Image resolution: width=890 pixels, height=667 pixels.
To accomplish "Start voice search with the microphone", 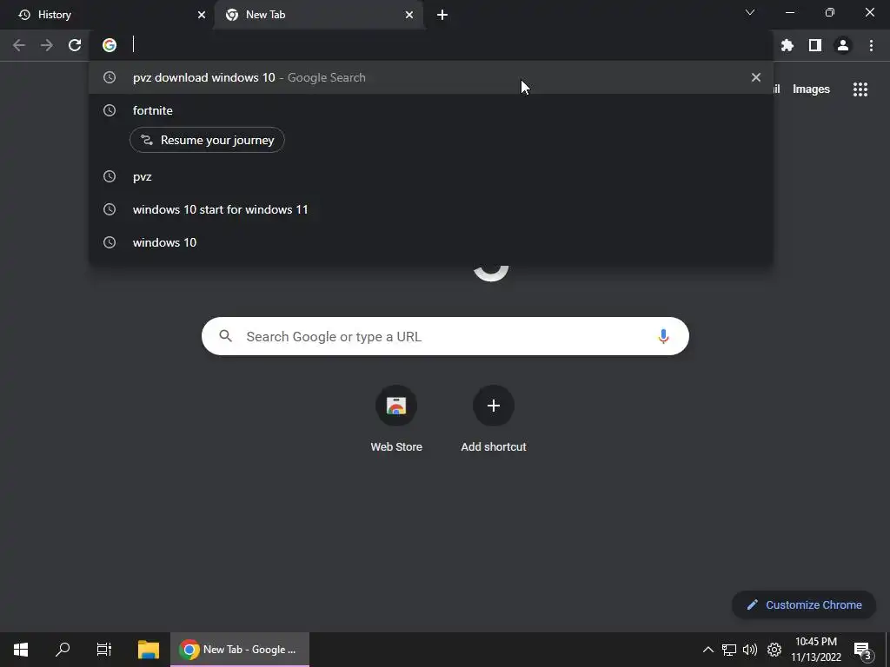I will (663, 336).
